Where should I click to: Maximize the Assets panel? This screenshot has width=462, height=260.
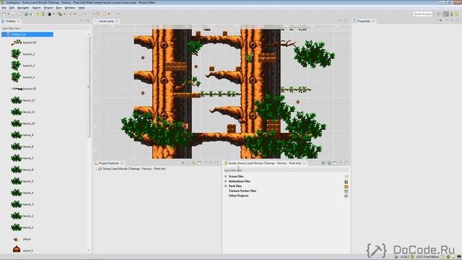click(x=346, y=163)
